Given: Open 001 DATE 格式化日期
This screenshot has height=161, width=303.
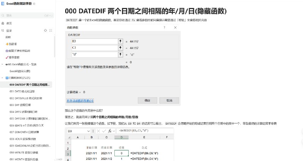Looking at the screenshot, I should click(x=22, y=92).
